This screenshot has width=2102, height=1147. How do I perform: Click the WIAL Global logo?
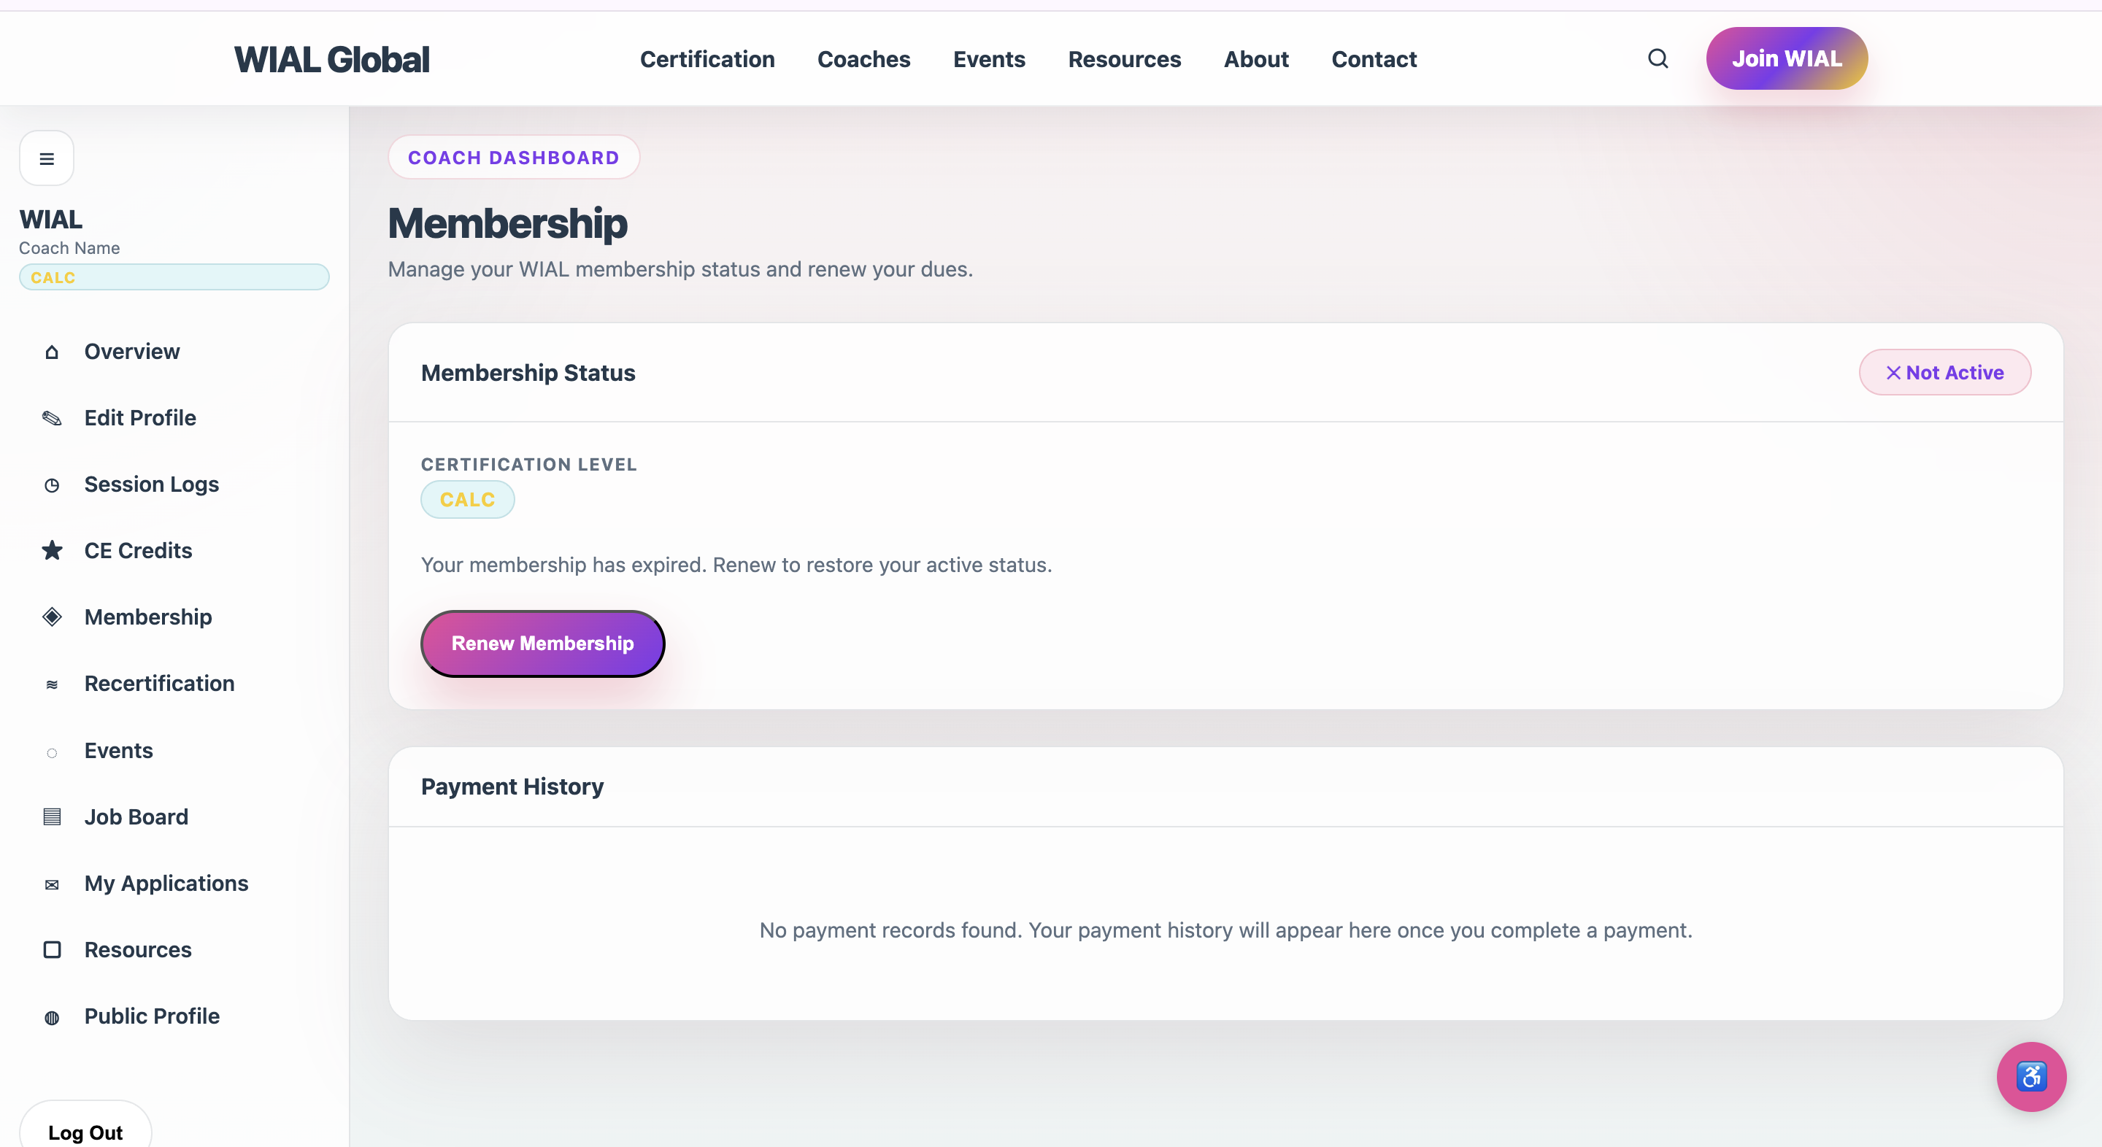click(331, 59)
